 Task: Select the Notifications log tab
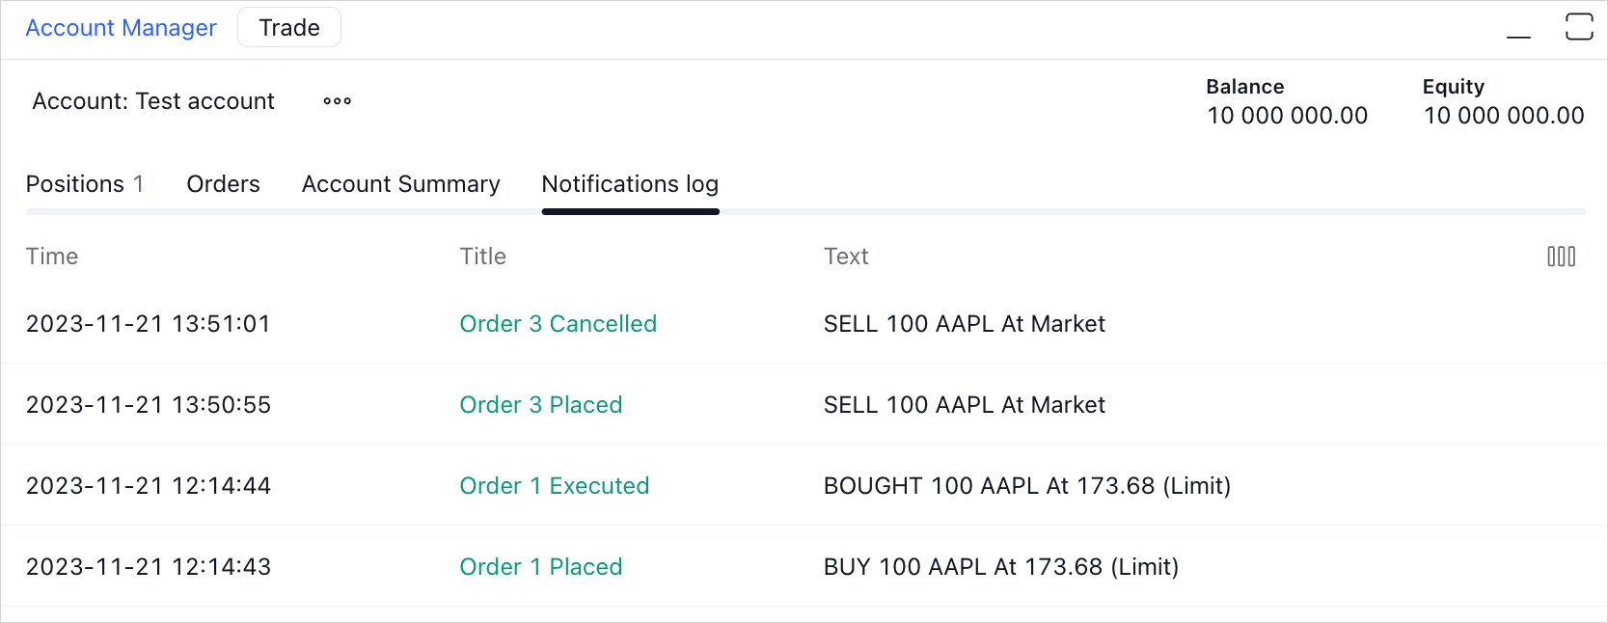coord(630,183)
